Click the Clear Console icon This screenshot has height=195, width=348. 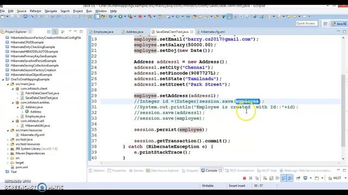[x=265, y=178]
